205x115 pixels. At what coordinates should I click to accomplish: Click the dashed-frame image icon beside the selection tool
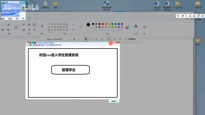[x=16, y=27]
